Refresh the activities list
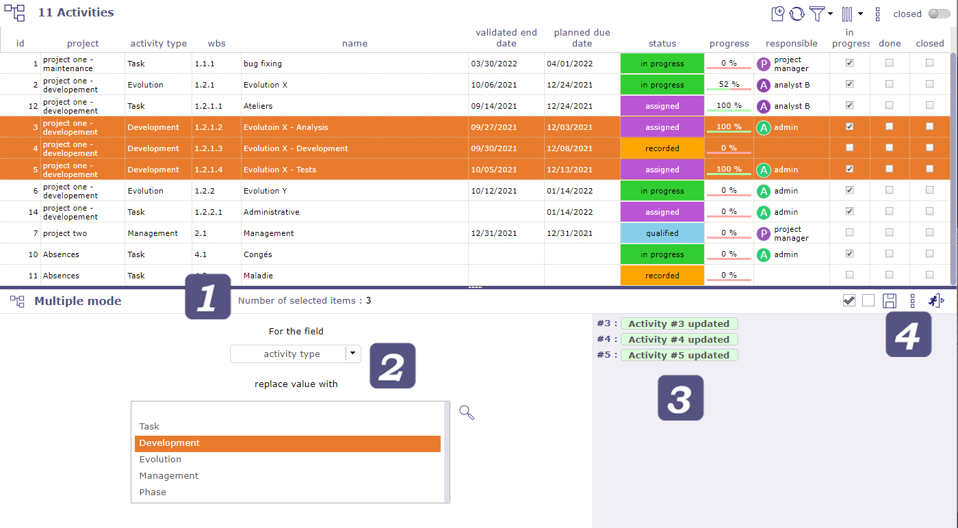The image size is (958, 528). pyautogui.click(x=797, y=13)
